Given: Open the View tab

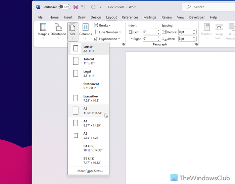Looking at the screenshot, I should 181,17.
